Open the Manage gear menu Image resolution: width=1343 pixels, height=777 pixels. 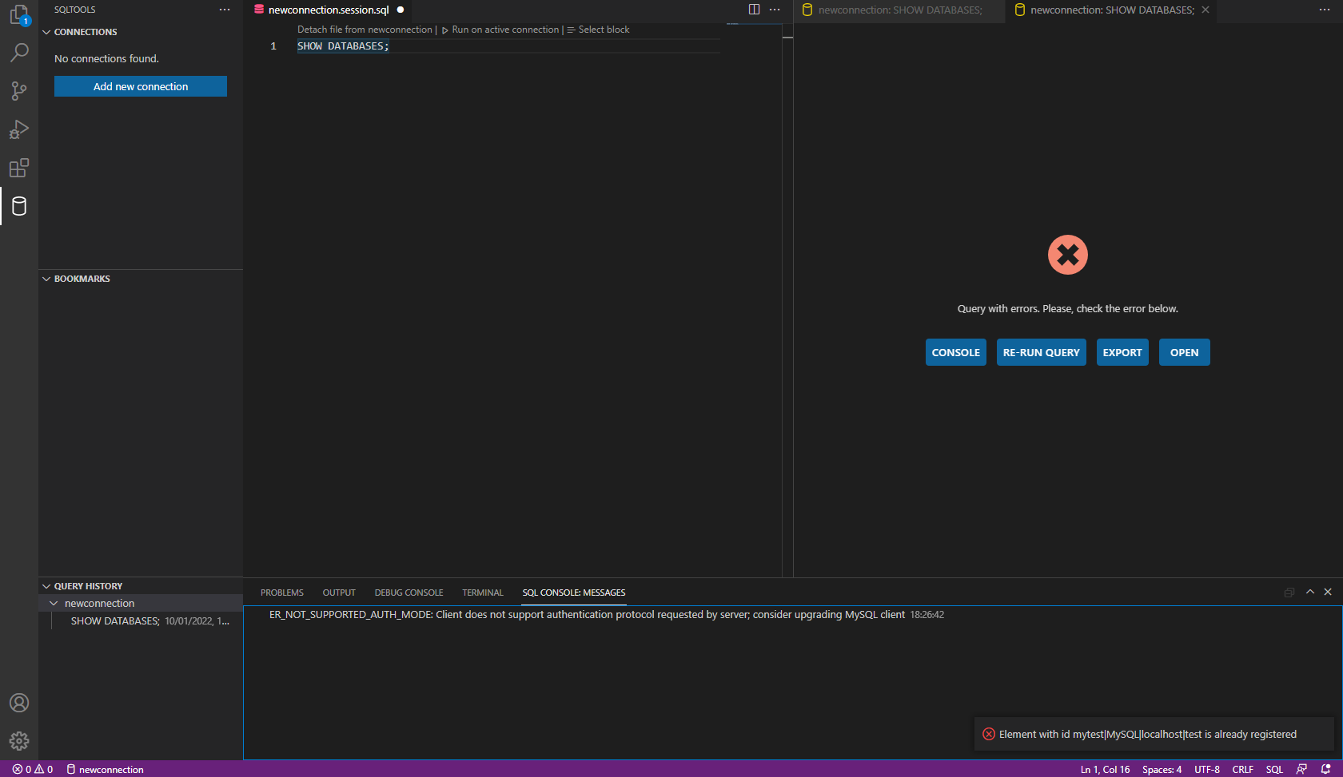(19, 741)
